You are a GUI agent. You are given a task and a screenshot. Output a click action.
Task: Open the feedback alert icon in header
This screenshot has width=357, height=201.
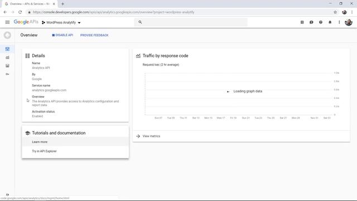(311, 22)
